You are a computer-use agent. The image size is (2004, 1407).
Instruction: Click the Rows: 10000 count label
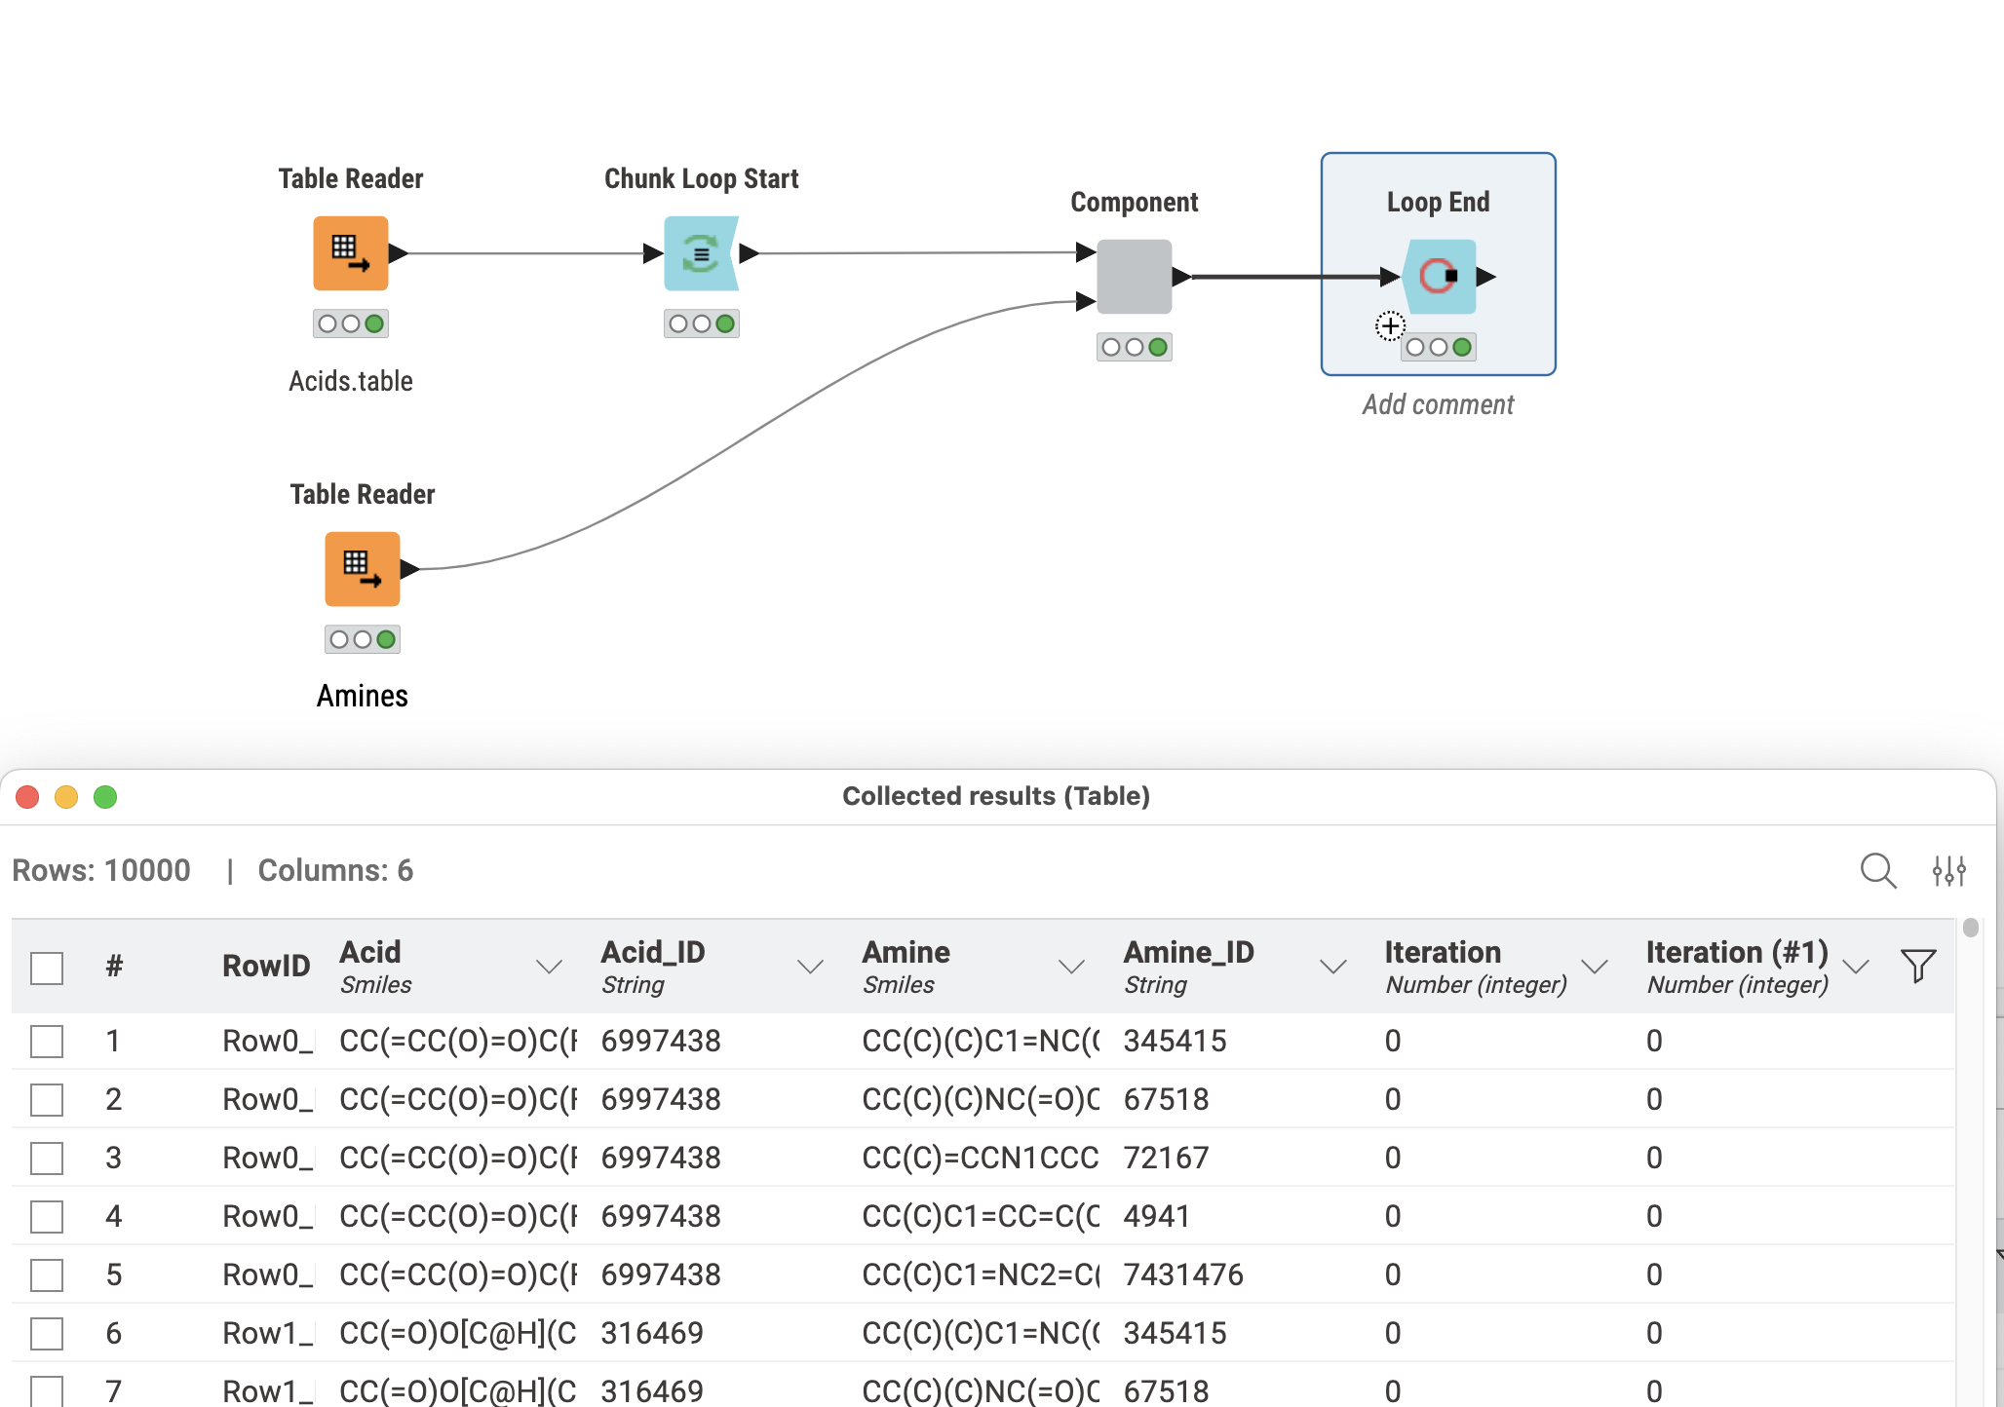pos(101,870)
